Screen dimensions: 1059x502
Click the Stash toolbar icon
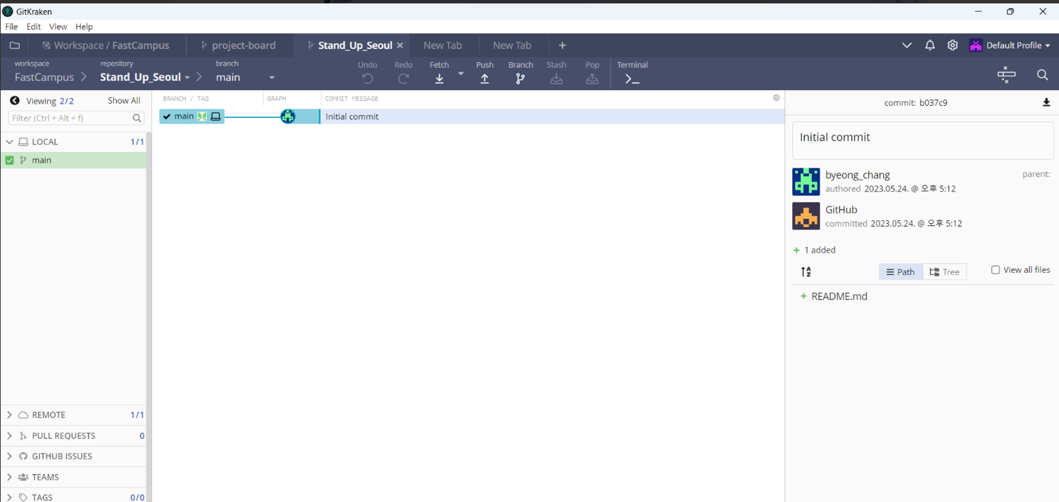tap(556, 78)
